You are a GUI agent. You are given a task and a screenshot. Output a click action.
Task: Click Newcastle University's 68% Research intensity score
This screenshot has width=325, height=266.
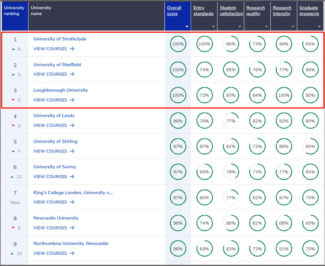click(x=284, y=223)
